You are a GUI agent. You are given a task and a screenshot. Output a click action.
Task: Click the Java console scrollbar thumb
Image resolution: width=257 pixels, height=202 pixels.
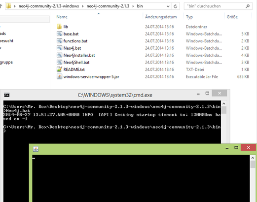pos(253,165)
